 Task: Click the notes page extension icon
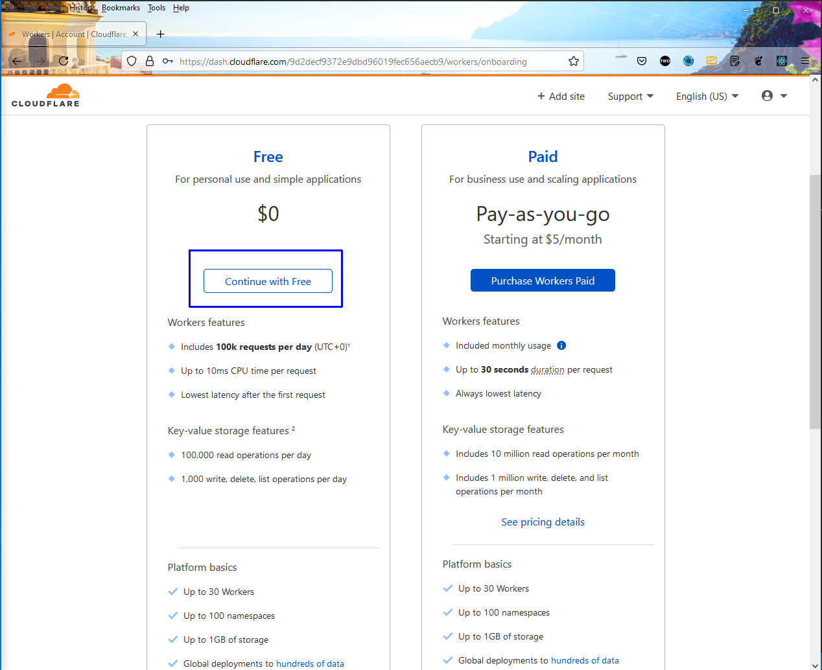pos(735,61)
